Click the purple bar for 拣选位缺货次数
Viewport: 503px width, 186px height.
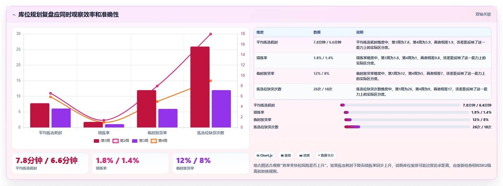221,109
